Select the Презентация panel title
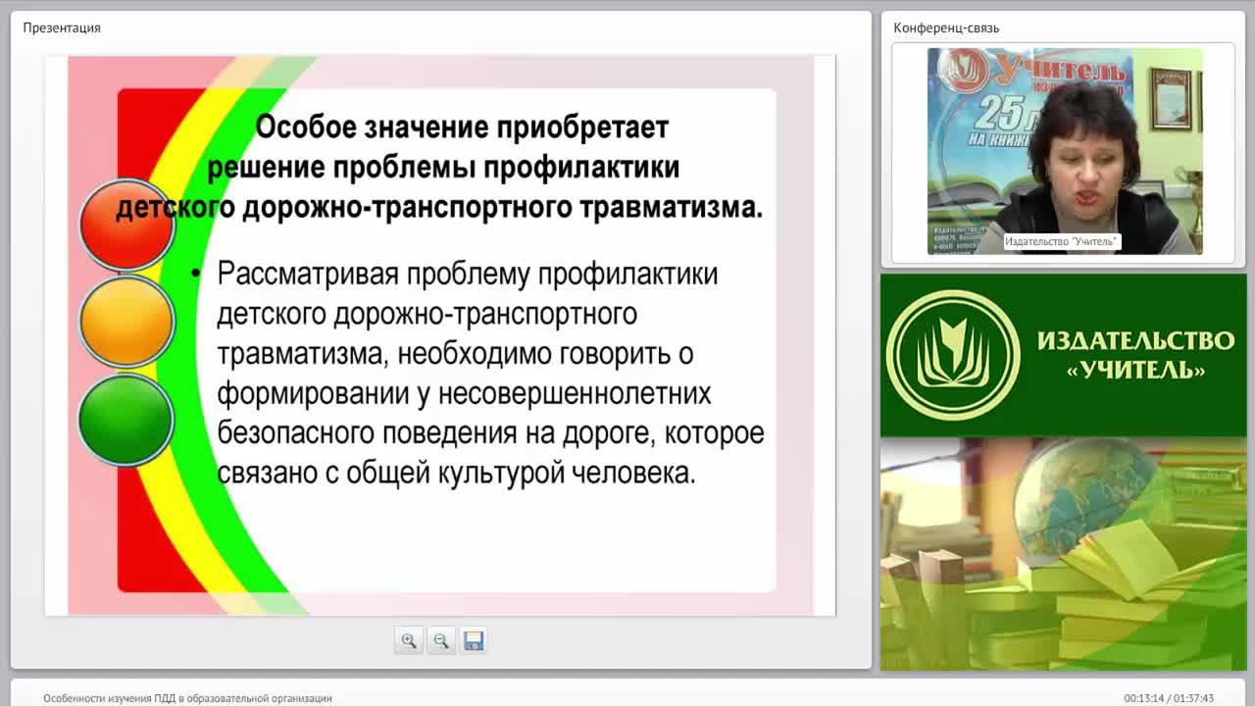The image size is (1255, 706). (62, 27)
